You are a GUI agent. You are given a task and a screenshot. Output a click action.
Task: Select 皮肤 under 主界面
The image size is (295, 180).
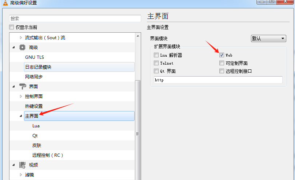(37, 146)
